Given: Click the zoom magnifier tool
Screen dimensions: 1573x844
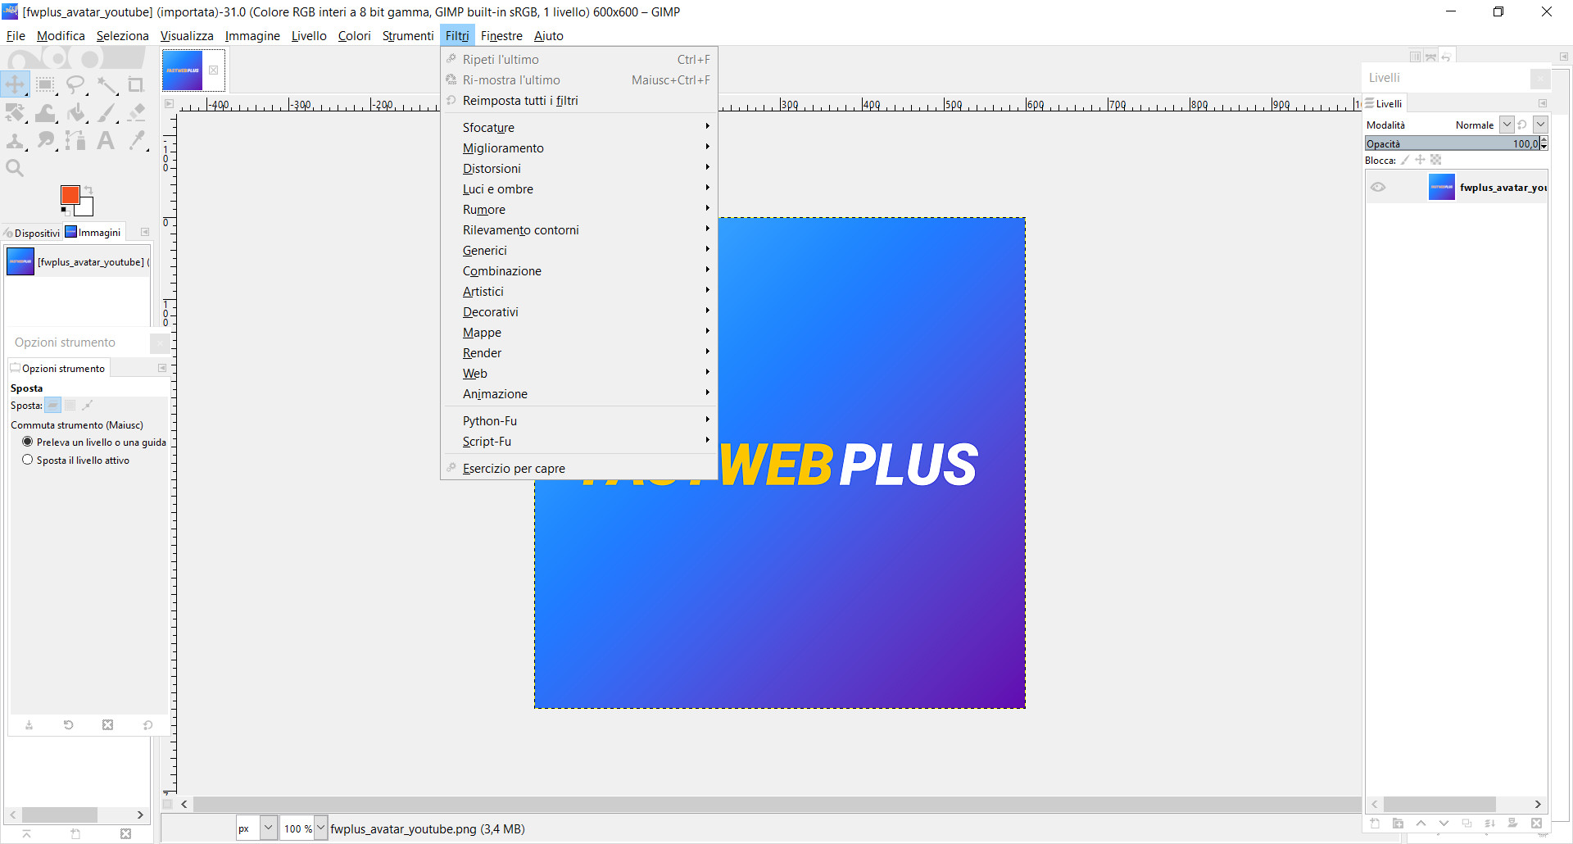Looking at the screenshot, I should [15, 168].
